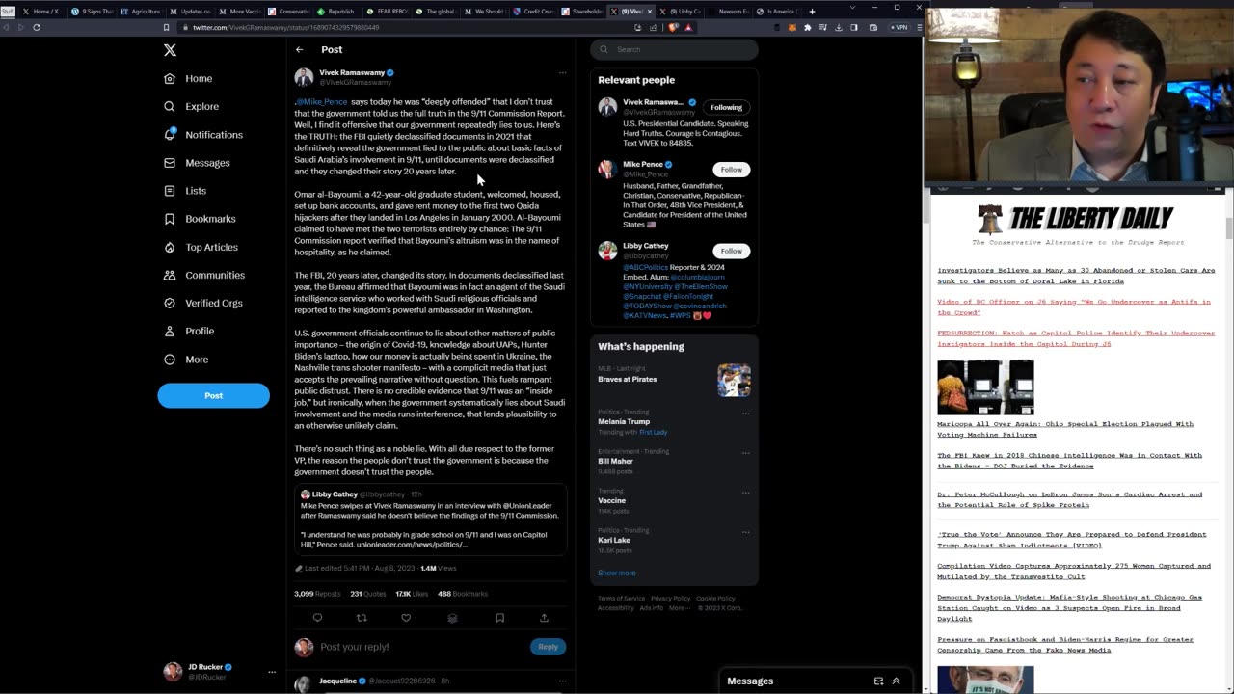Click the Brave Shields lion icon

pyautogui.click(x=671, y=27)
